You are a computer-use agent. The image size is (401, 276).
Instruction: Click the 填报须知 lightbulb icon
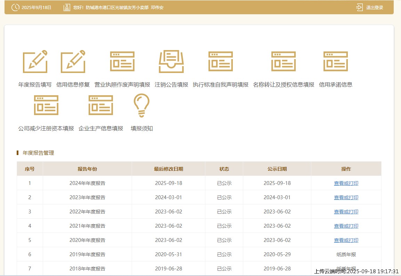click(141, 105)
